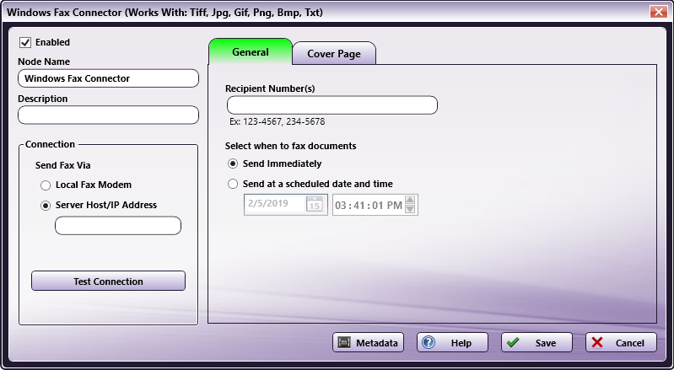
Task: Click the example text Ex: 123-4567, 234-5678
Action: click(278, 121)
